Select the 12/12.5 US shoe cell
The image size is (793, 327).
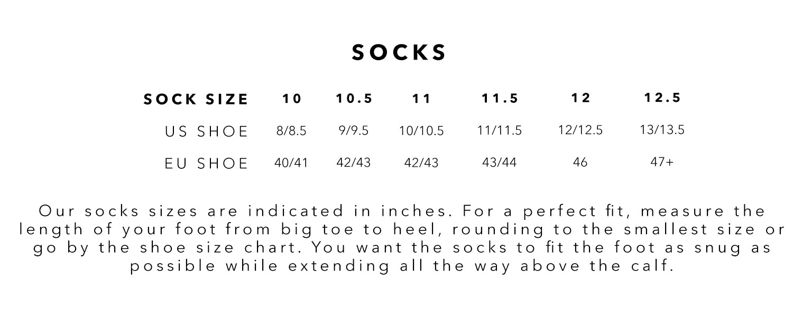click(x=580, y=130)
